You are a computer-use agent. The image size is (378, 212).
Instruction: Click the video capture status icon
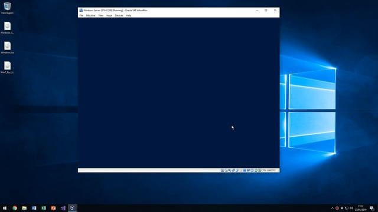pos(248,170)
